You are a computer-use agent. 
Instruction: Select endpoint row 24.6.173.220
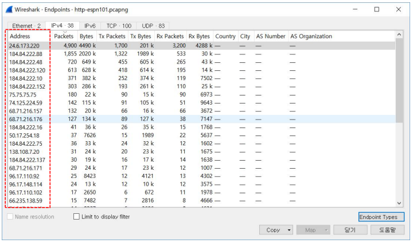pos(201,46)
